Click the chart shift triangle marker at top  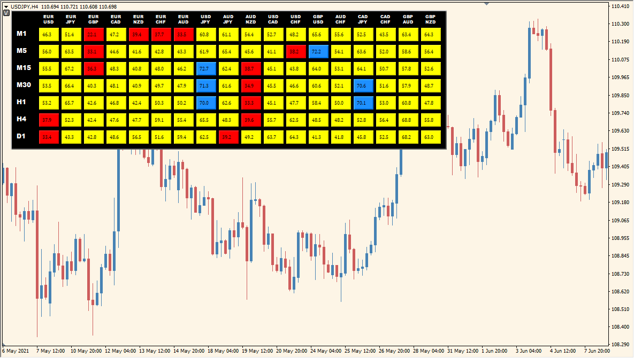[486, 4]
